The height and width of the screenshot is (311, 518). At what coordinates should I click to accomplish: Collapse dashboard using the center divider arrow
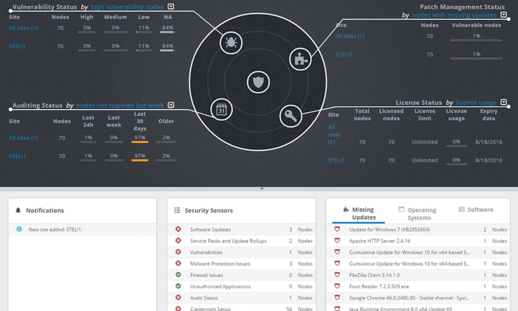262,189
